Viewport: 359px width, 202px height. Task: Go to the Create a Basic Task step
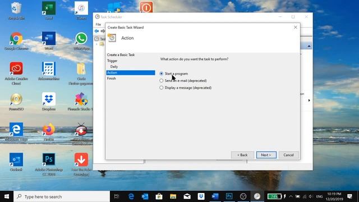121,55
